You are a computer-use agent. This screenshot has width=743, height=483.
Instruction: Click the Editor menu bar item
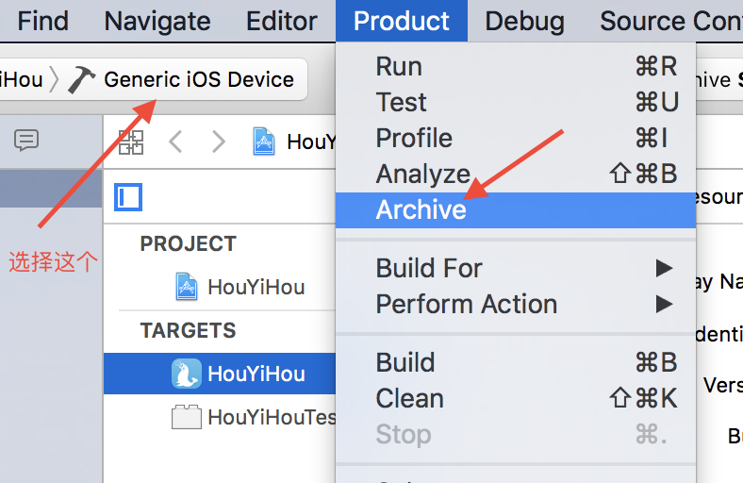[282, 21]
